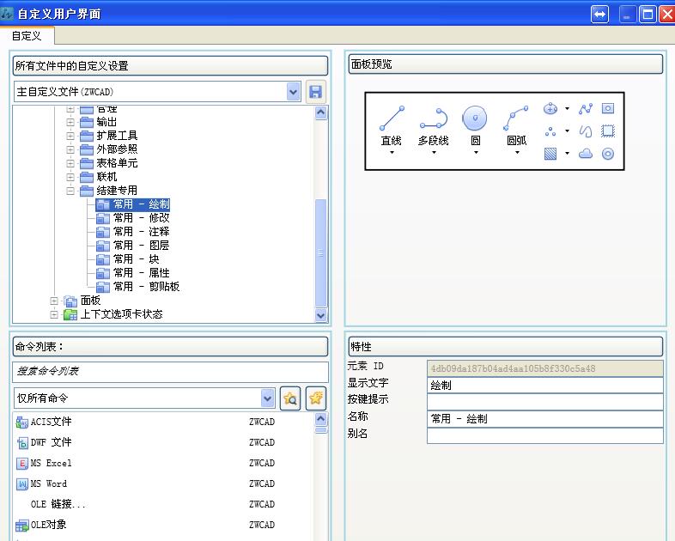This screenshot has width=675, height=541.
Task: Select the 常用 - 图层 tree item
Action: [x=141, y=246]
